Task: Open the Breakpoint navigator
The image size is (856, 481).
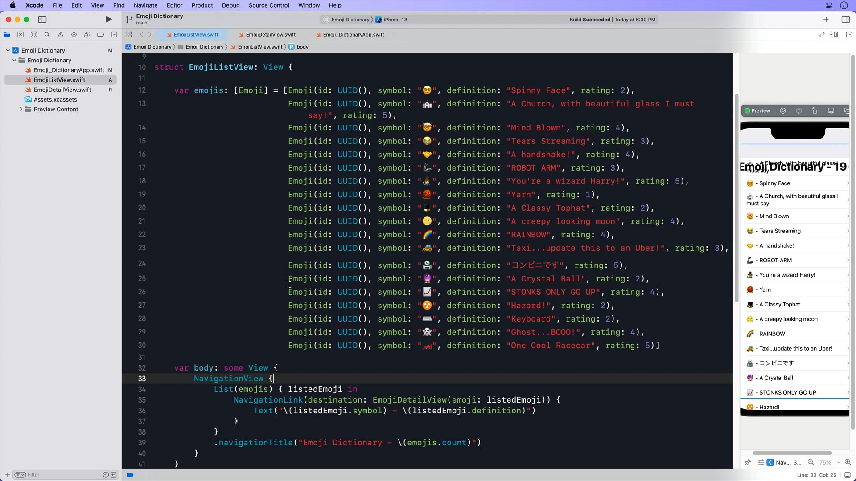Action: coord(101,35)
